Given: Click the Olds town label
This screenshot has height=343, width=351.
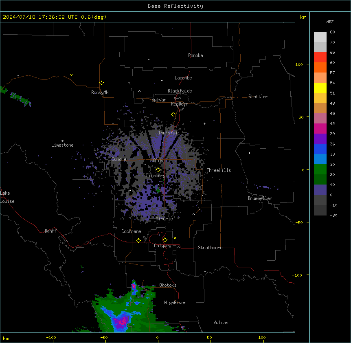Looking at the screenshot, I should point(158,161).
